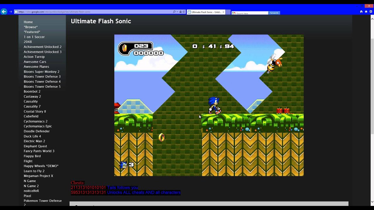This screenshot has height=210, width=374.
Task: Open Megaman Project X link
Action: 38,176
